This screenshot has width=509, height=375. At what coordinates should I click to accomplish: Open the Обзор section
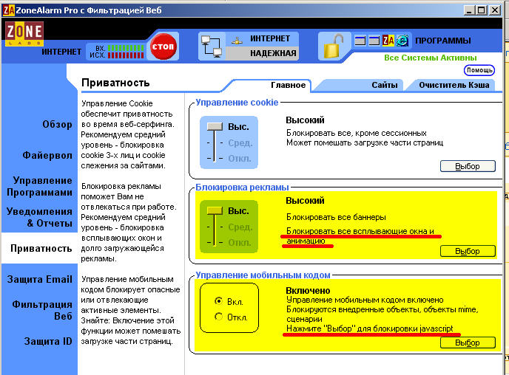click(x=57, y=124)
